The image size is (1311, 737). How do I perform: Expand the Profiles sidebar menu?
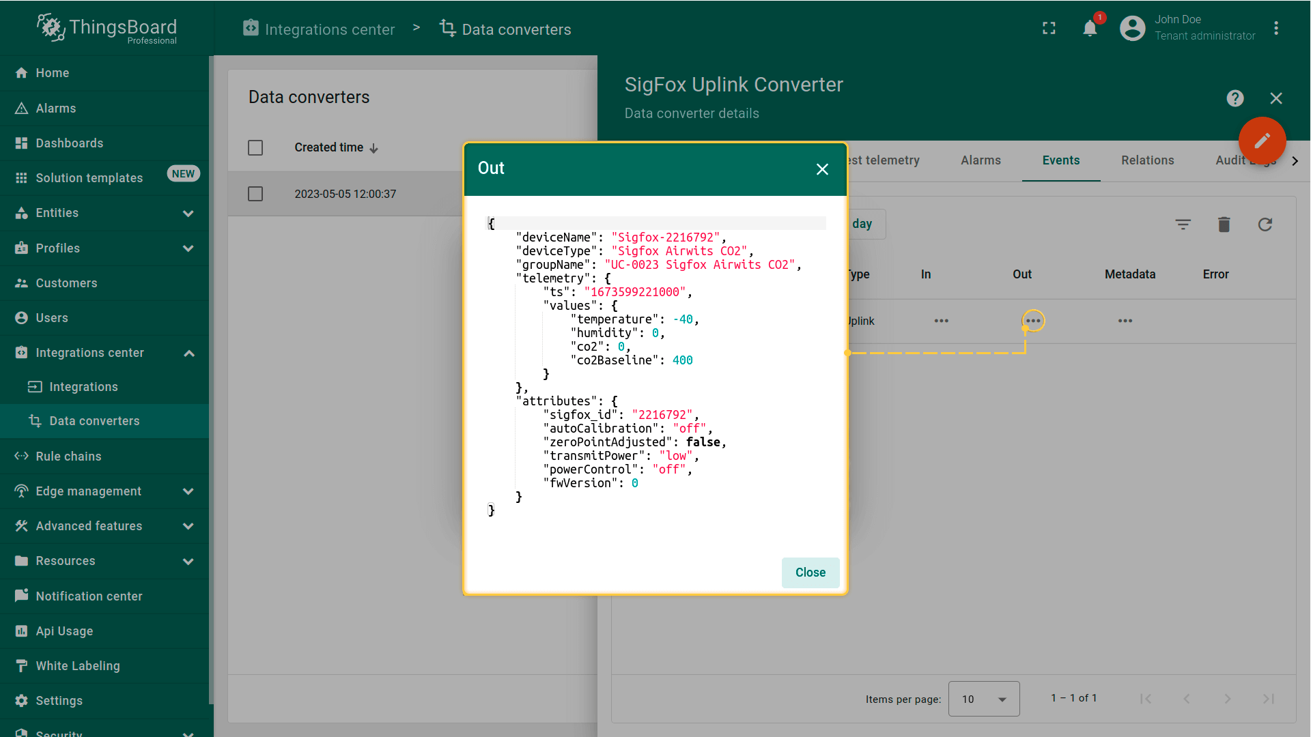tap(189, 248)
